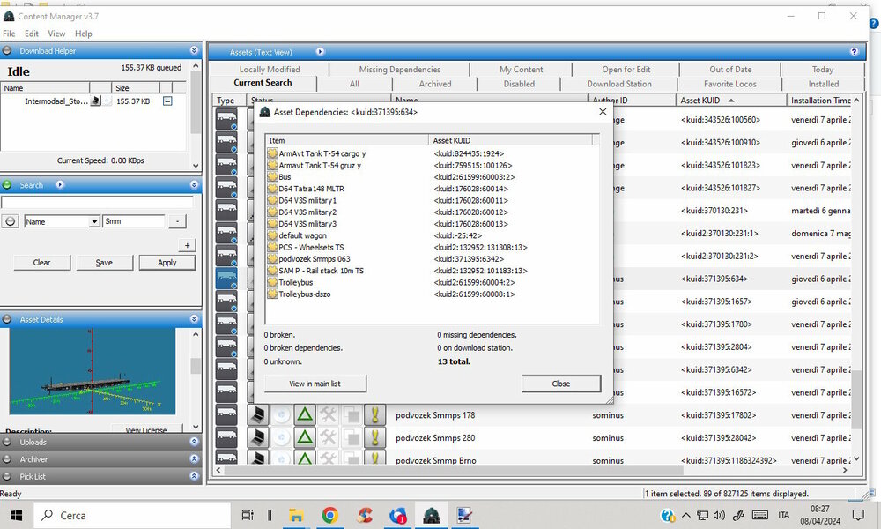This screenshot has width=881, height=529.
Task: Click the Save search button
Action: 104,263
